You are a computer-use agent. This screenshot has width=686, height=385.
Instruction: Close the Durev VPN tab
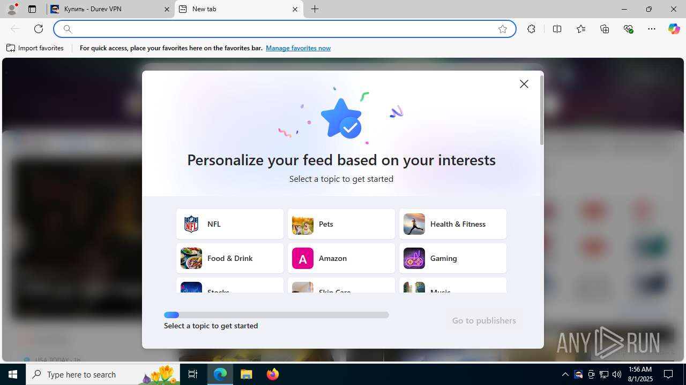[x=167, y=9]
